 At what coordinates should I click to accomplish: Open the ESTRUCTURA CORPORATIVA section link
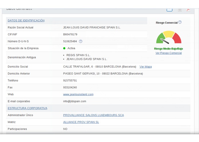(x=27, y=108)
